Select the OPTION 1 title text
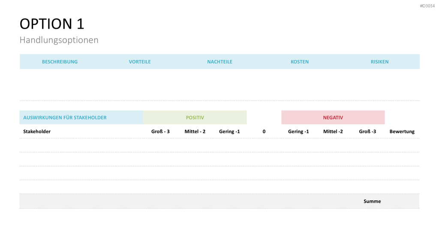The image size is (439, 246). (52, 24)
